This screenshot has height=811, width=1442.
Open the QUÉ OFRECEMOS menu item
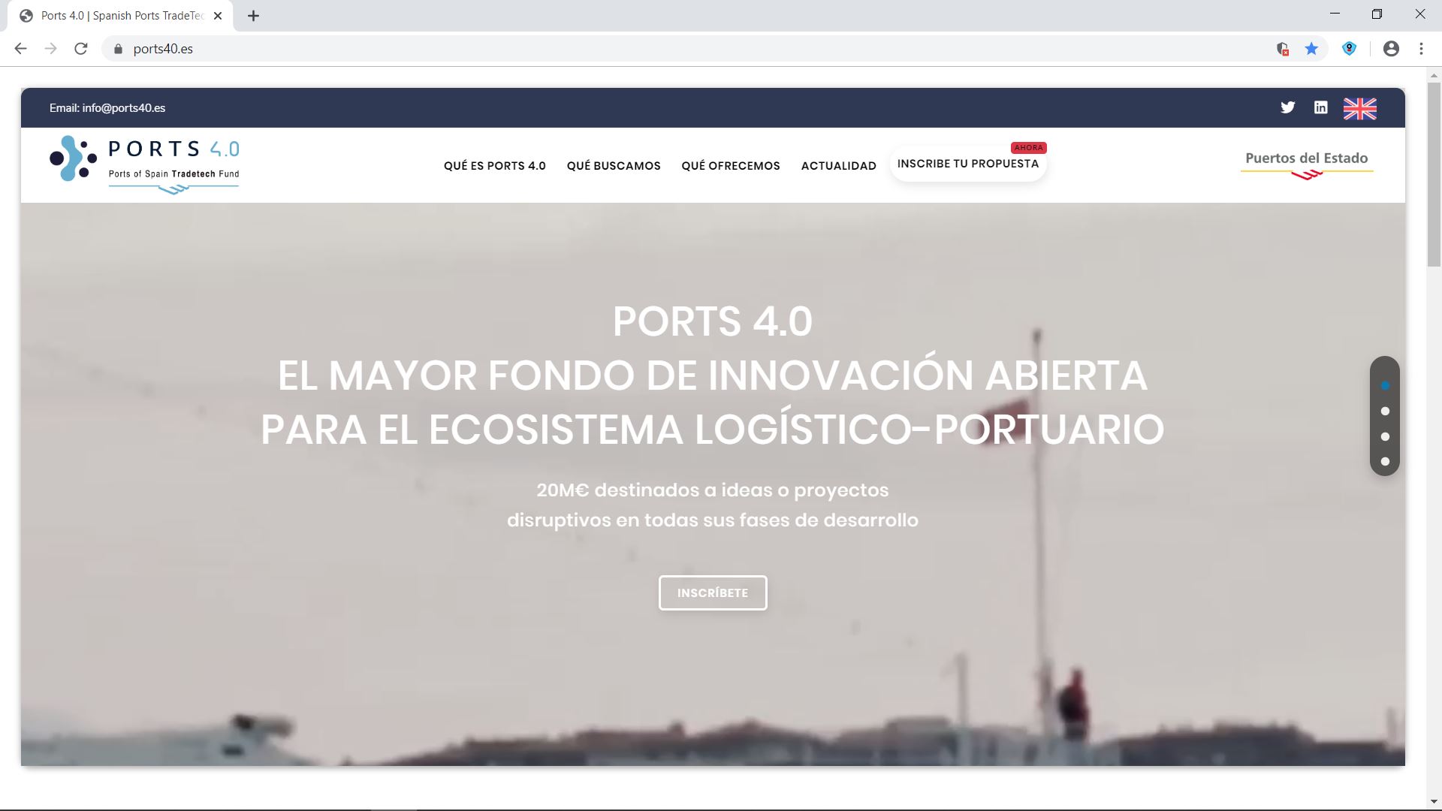pyautogui.click(x=731, y=166)
